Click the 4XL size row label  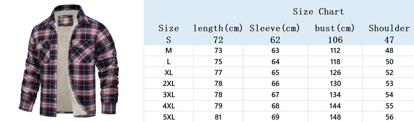169,106
